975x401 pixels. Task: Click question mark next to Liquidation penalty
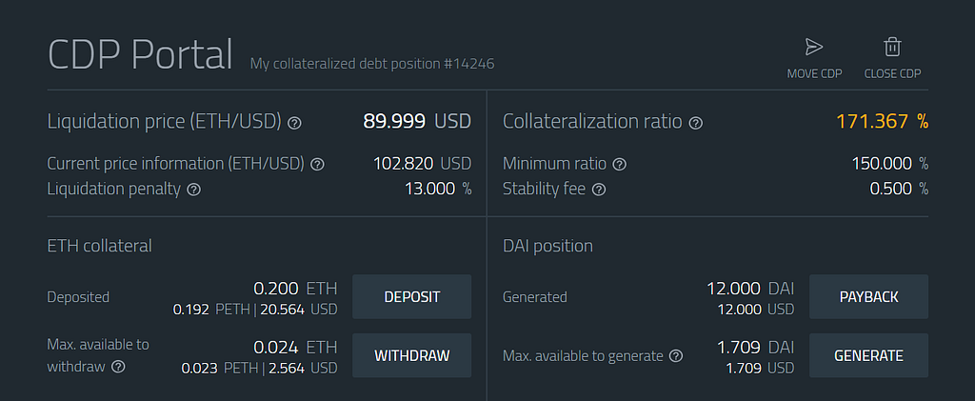coord(194,190)
